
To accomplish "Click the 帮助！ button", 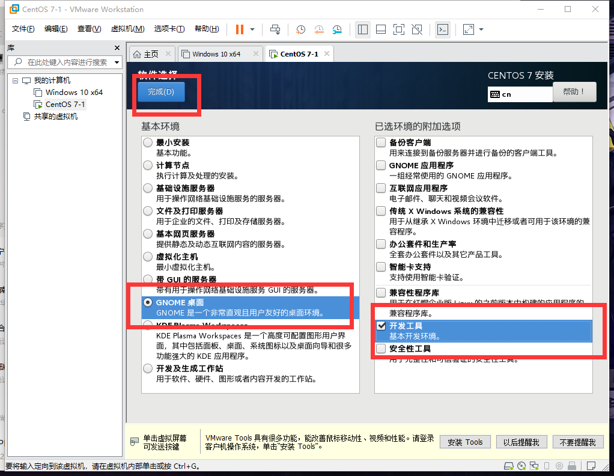I will click(x=574, y=92).
